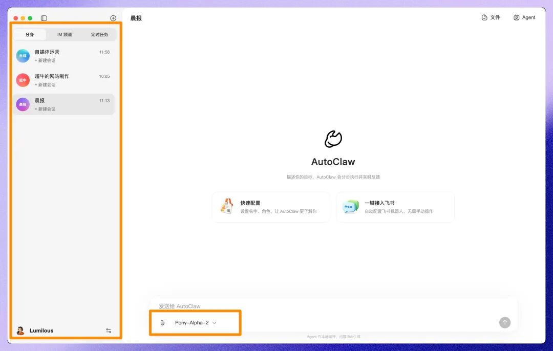Click the 10:05 timestamp on 超牛的网站制作
553x351 pixels.
104,76
